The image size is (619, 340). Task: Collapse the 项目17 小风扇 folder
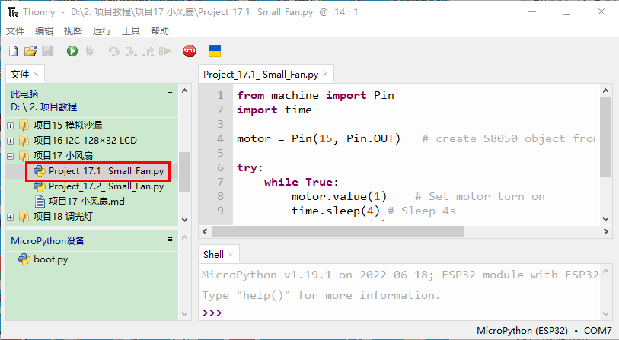point(10,156)
